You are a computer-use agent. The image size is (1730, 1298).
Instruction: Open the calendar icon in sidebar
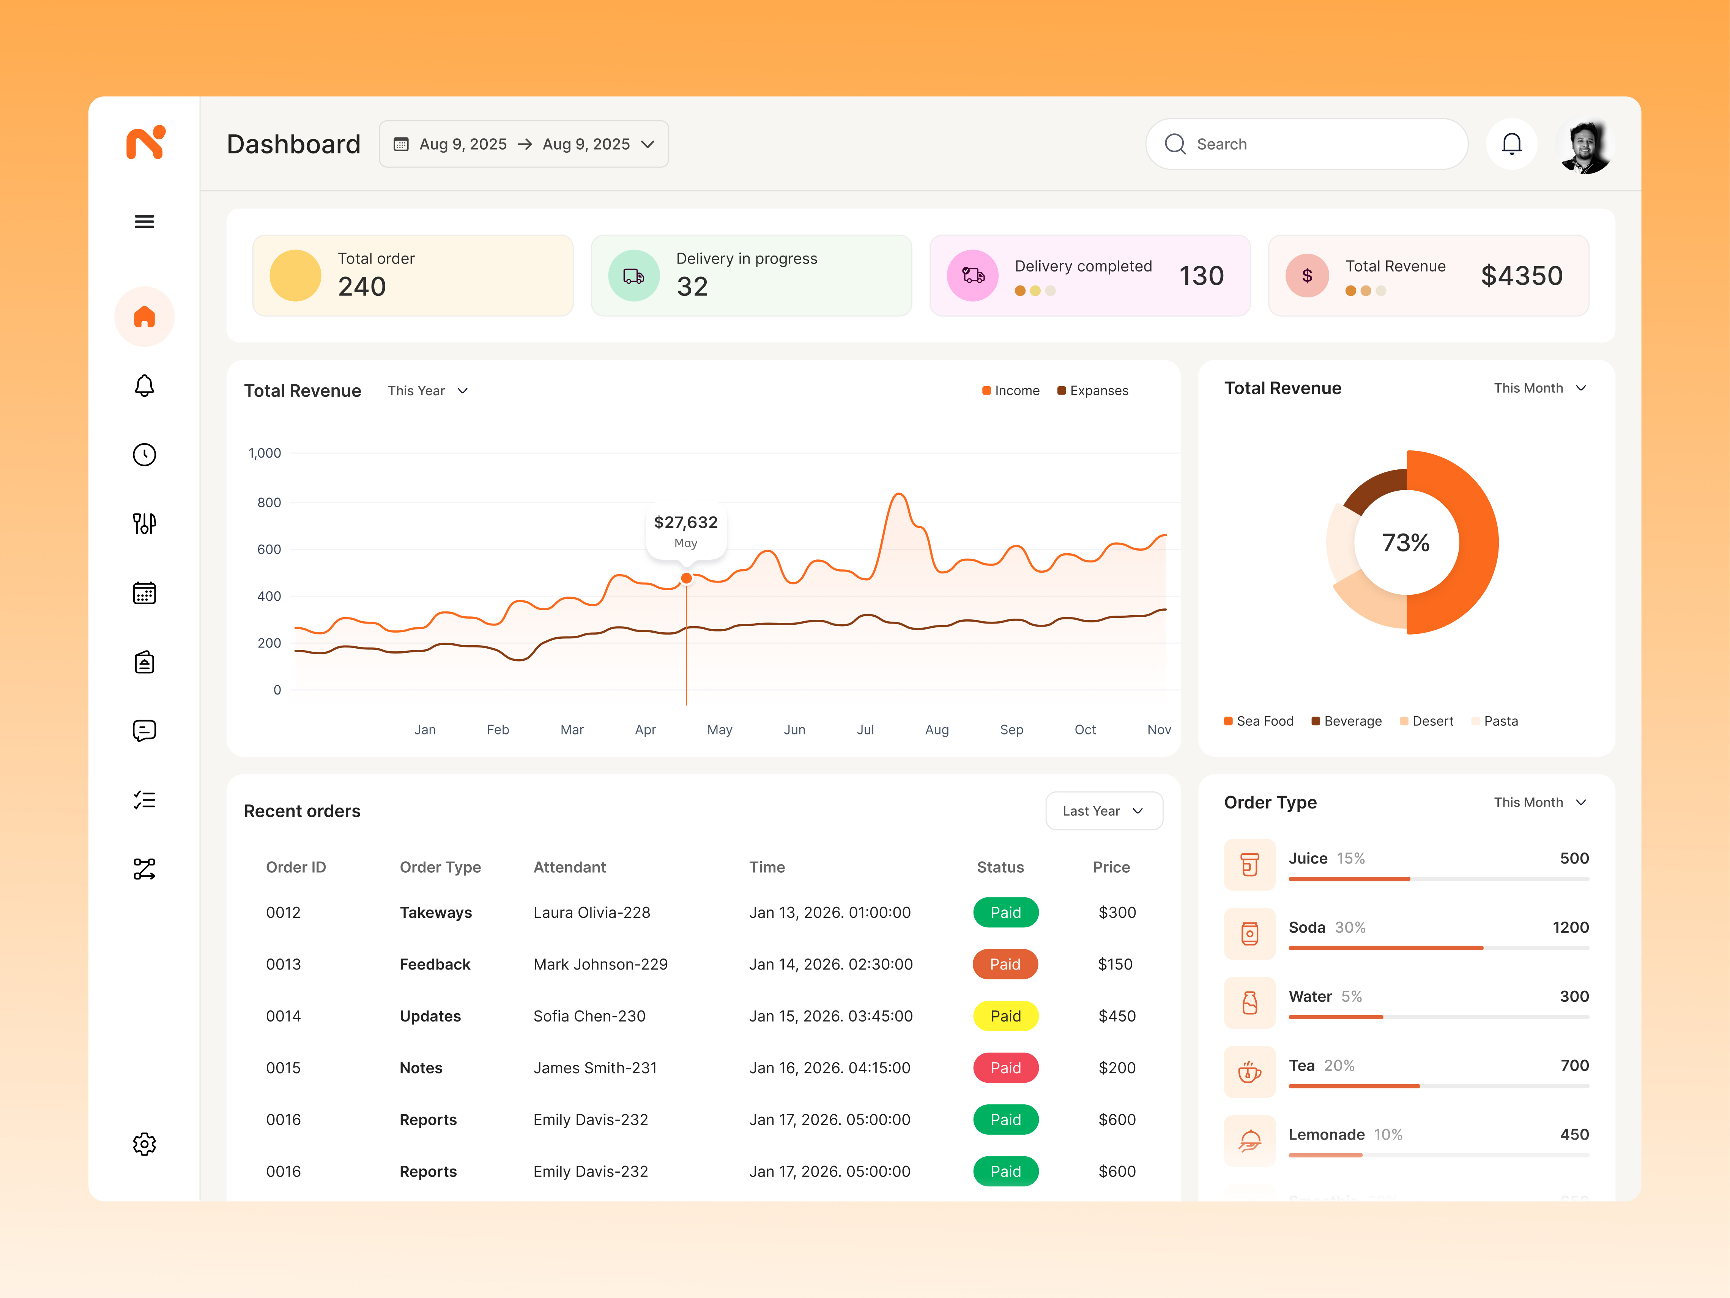pyautogui.click(x=144, y=593)
